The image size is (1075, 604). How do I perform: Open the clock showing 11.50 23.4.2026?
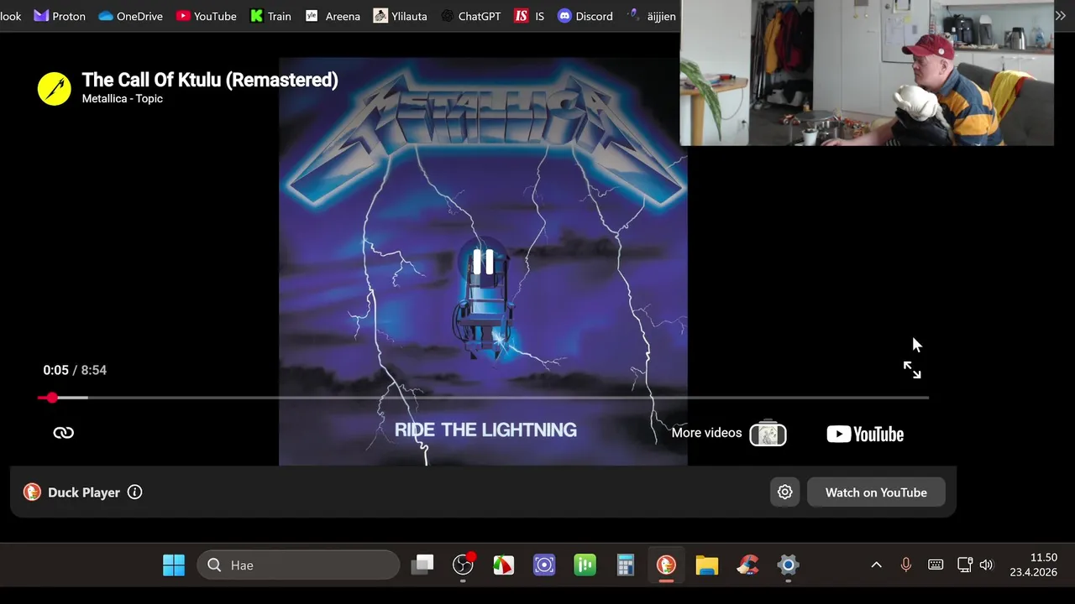point(1033,565)
